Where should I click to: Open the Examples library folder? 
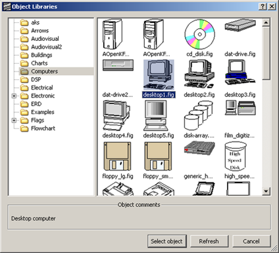[x=43, y=112]
